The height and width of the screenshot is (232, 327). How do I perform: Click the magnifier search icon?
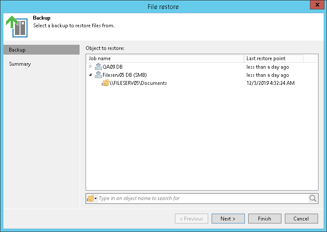[313, 198]
